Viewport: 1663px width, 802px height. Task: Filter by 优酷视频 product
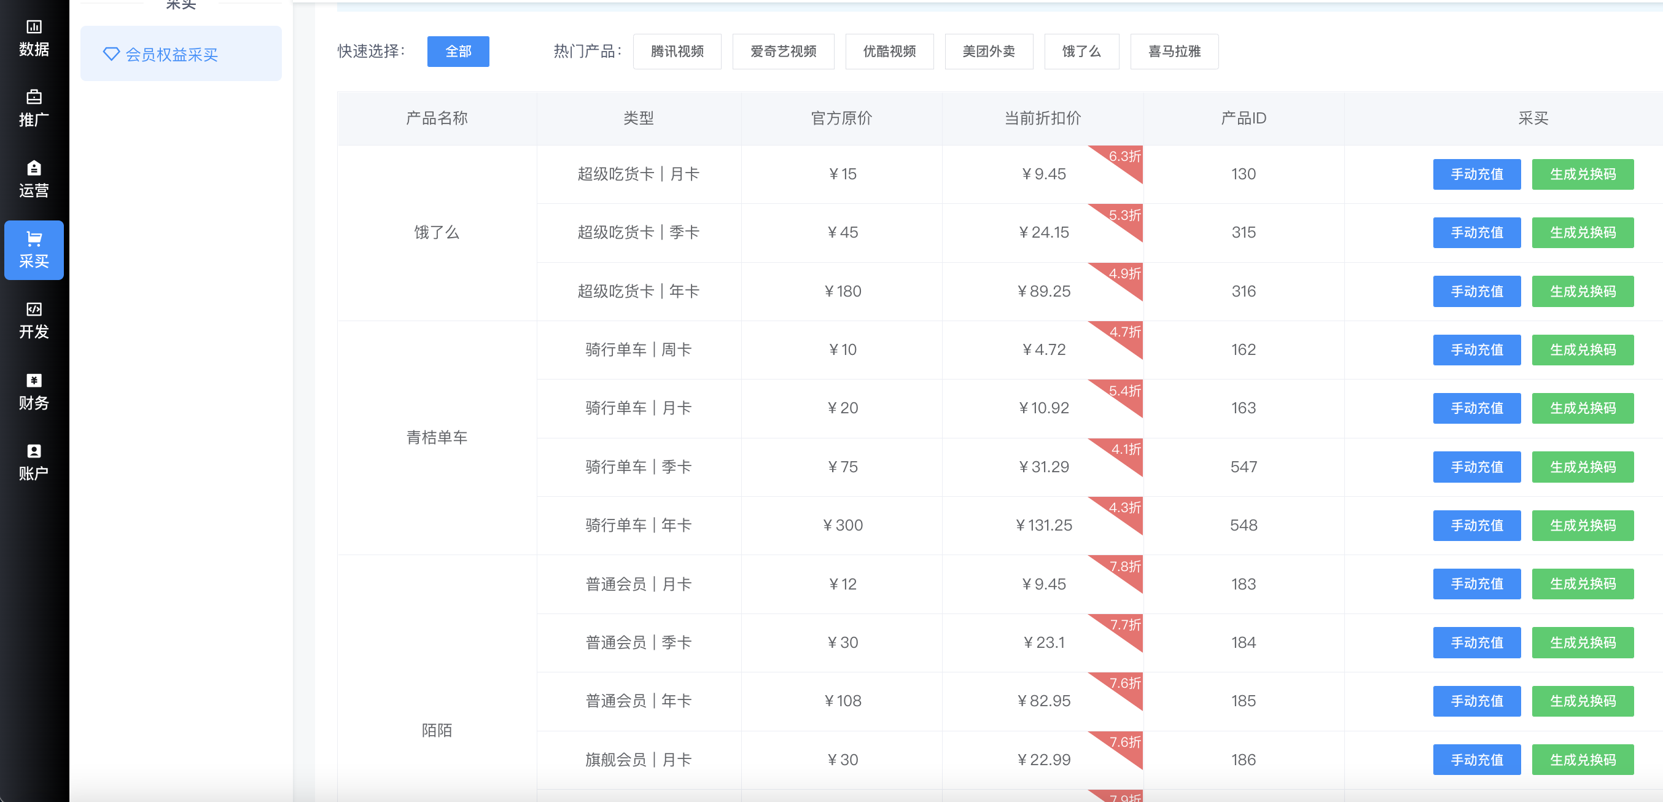[x=889, y=51]
